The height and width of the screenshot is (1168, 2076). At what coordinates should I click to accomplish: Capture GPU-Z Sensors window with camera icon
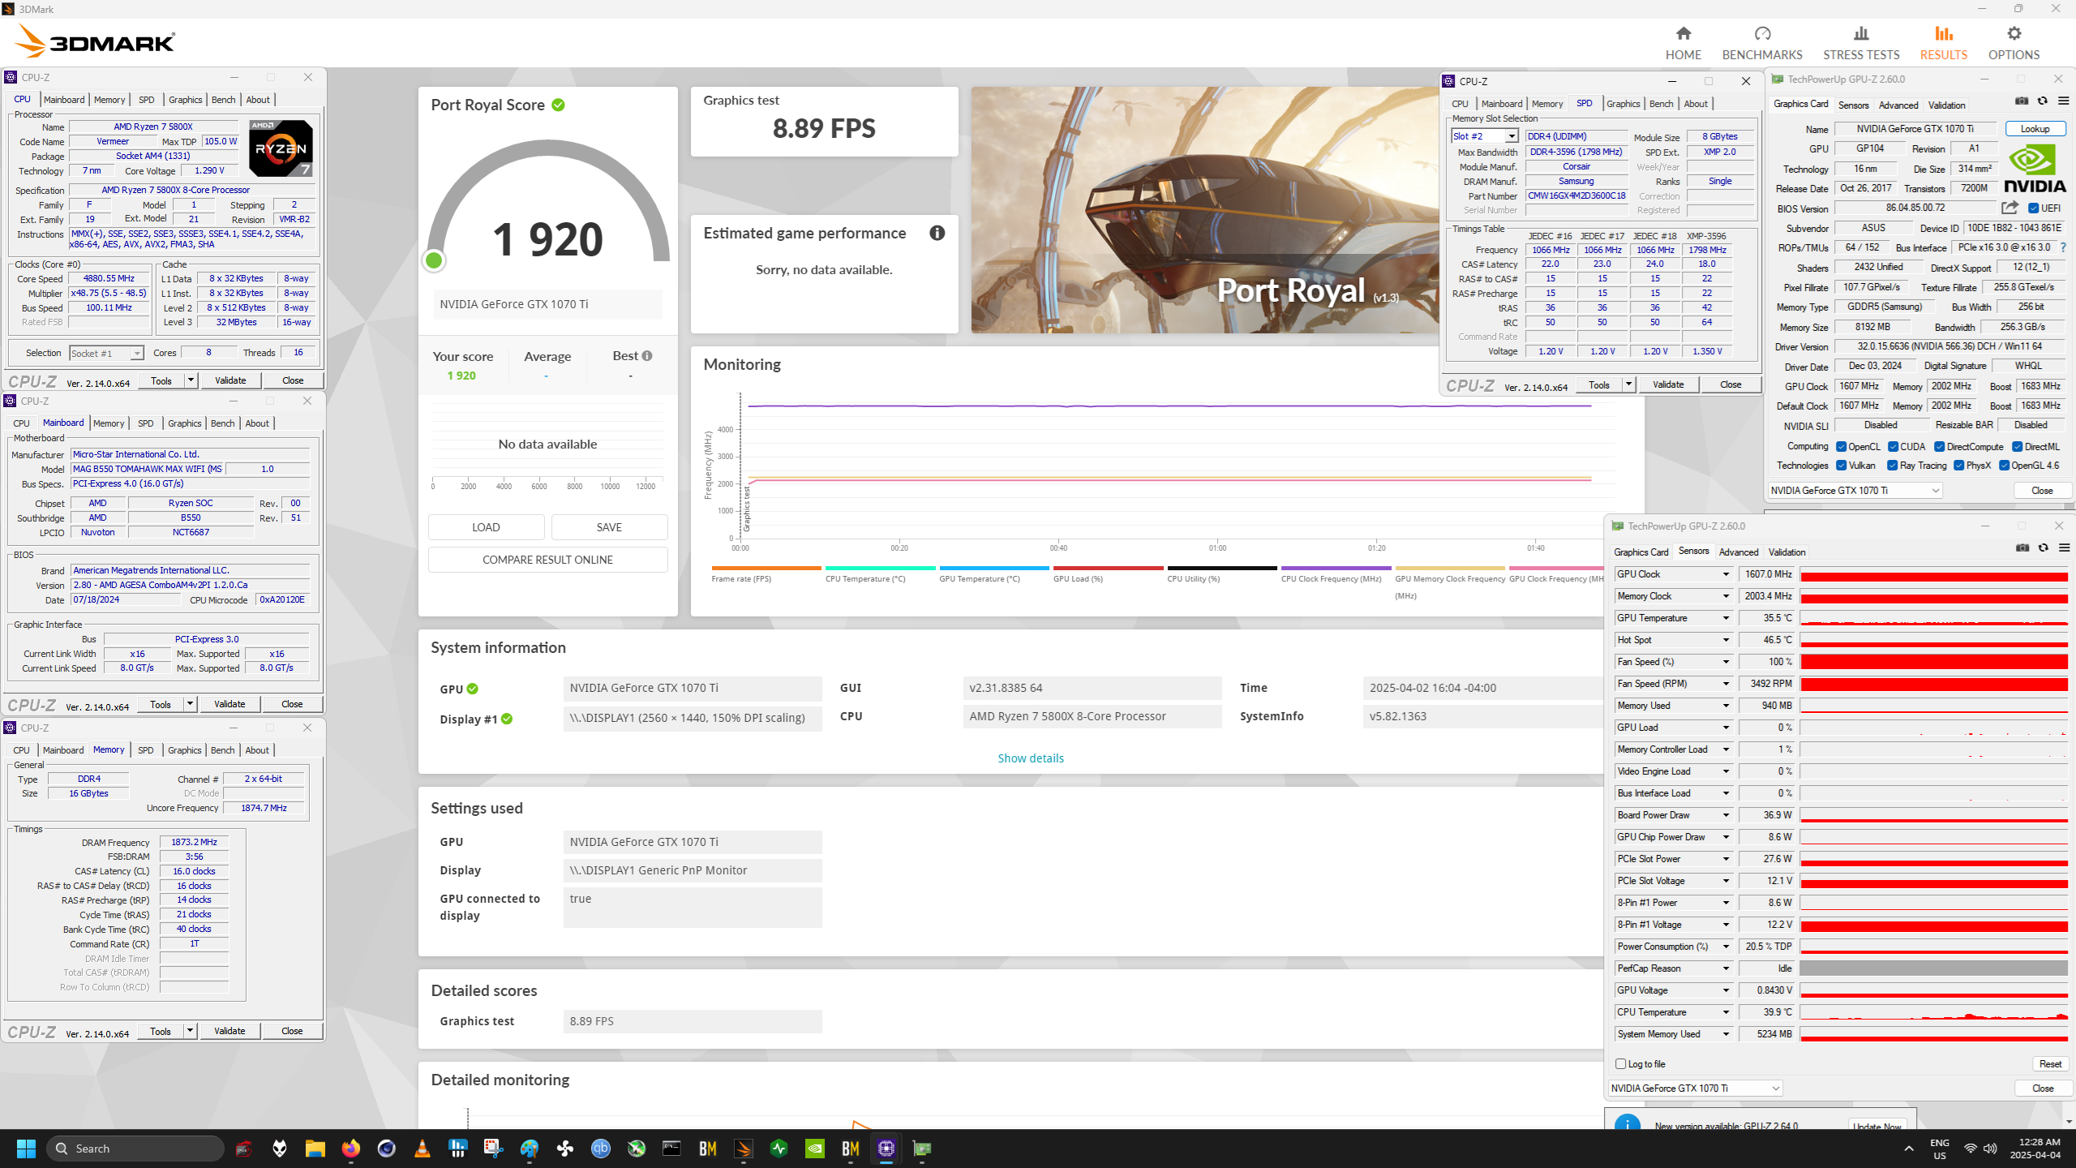coord(2022,548)
